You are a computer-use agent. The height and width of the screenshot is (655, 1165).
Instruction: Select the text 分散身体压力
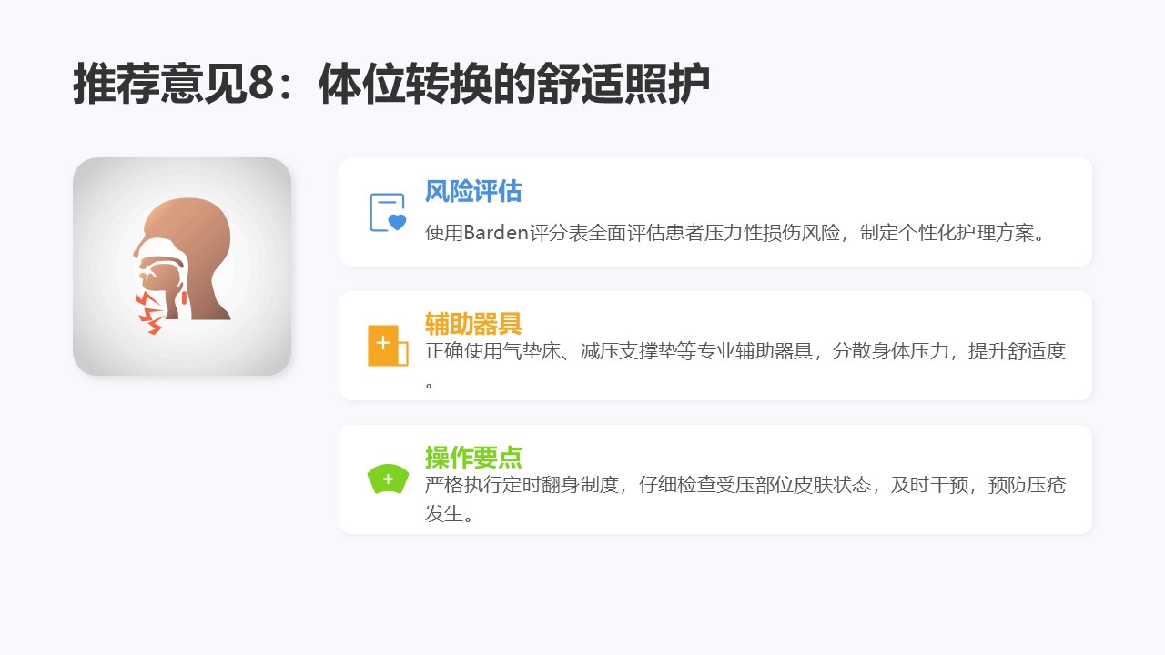(891, 351)
